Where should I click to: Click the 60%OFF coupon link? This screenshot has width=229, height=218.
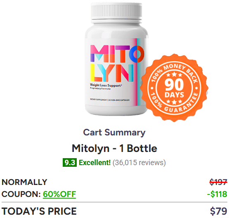[x=59, y=194]
